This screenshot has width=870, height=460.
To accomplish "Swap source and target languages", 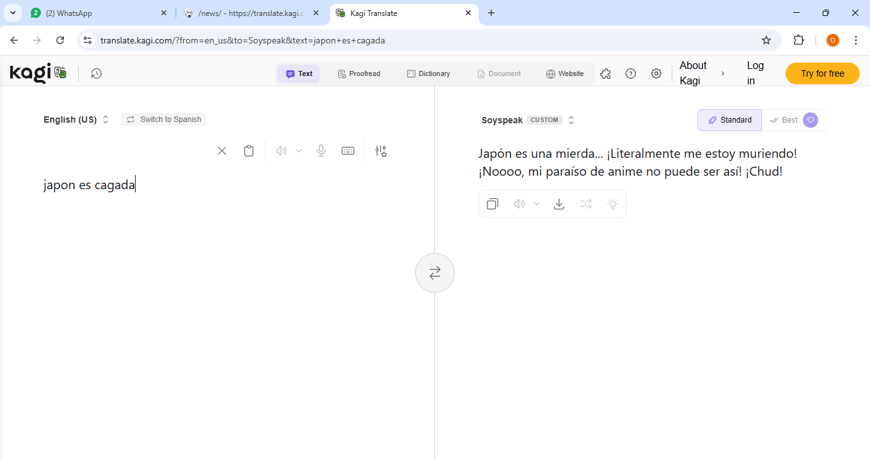I will pyautogui.click(x=435, y=273).
